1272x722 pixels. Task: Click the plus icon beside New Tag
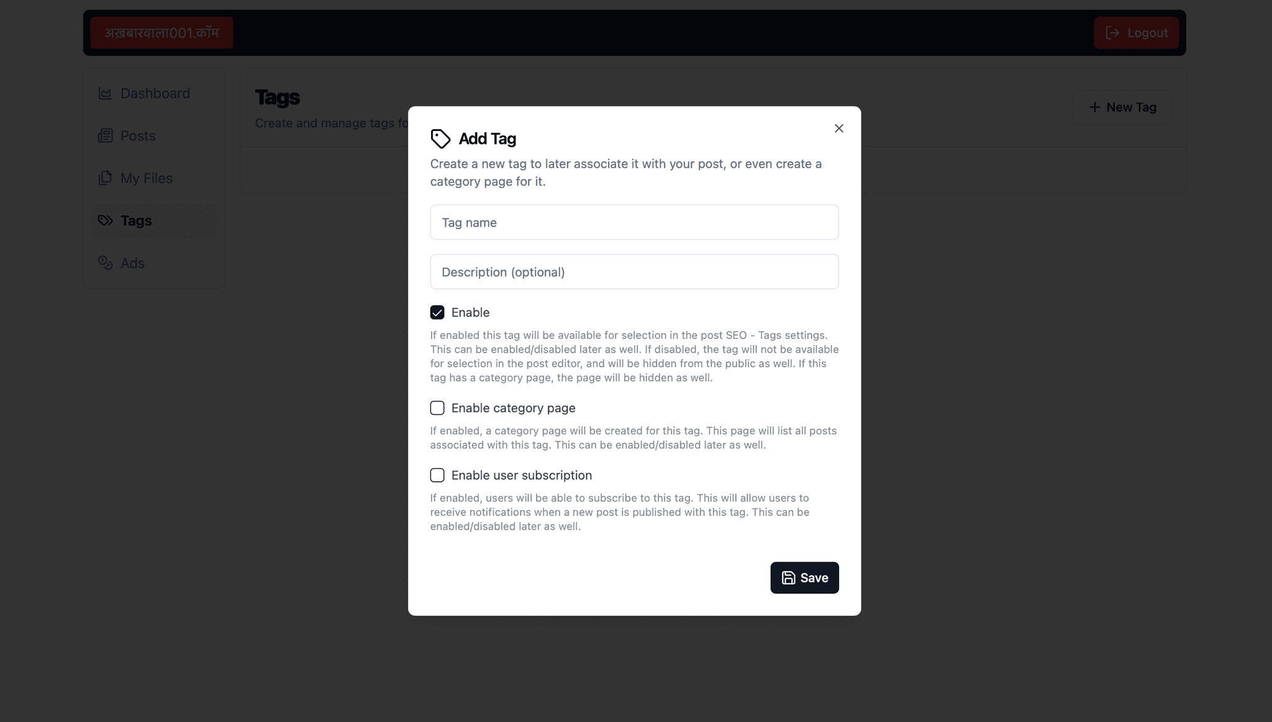[1094, 107]
